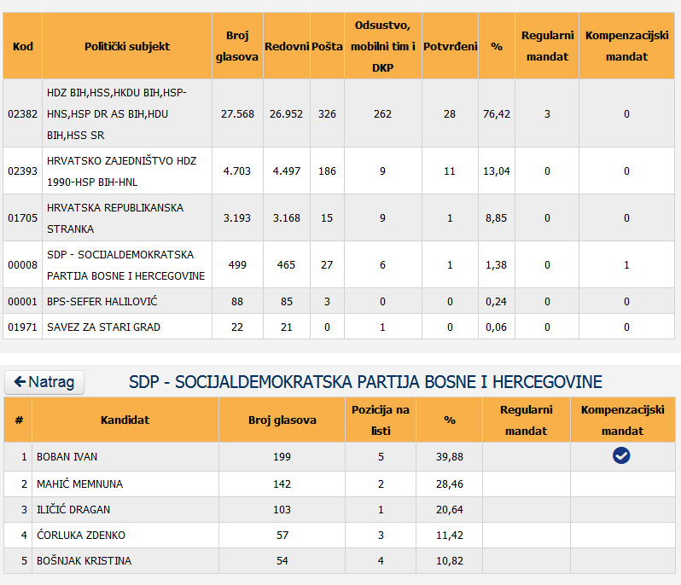Select candidate Mahić Memnuna row
The width and height of the screenshot is (681, 585).
point(79,484)
